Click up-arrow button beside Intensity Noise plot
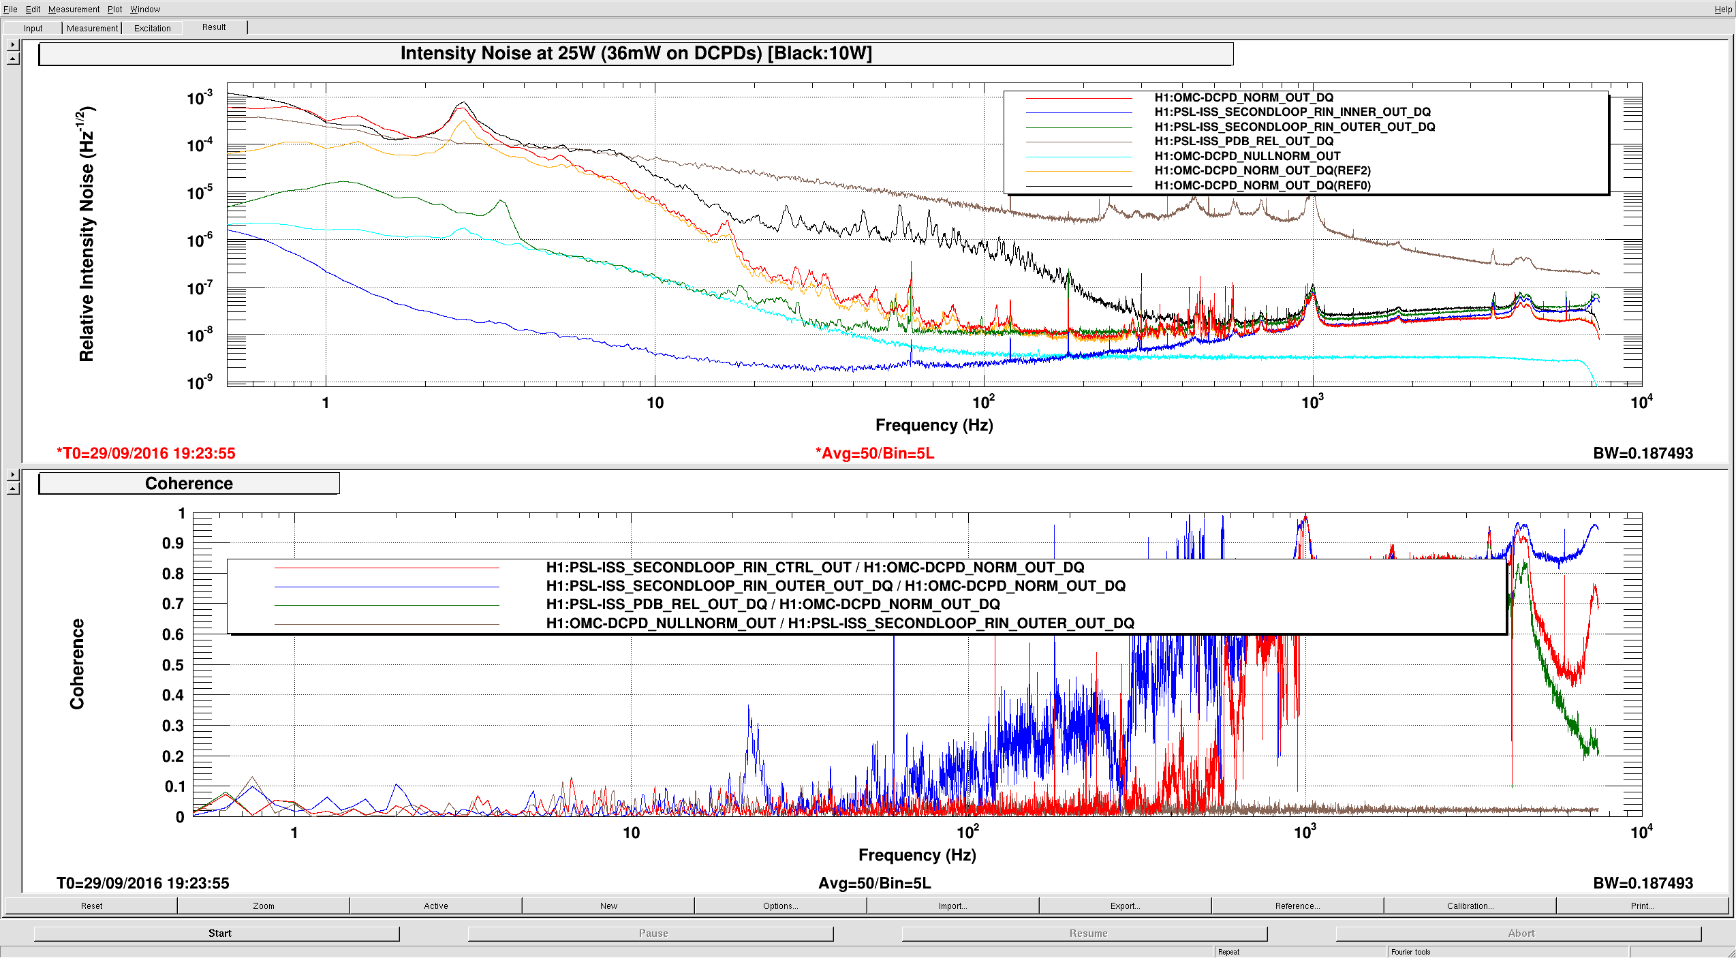1736x958 pixels. click(x=13, y=59)
